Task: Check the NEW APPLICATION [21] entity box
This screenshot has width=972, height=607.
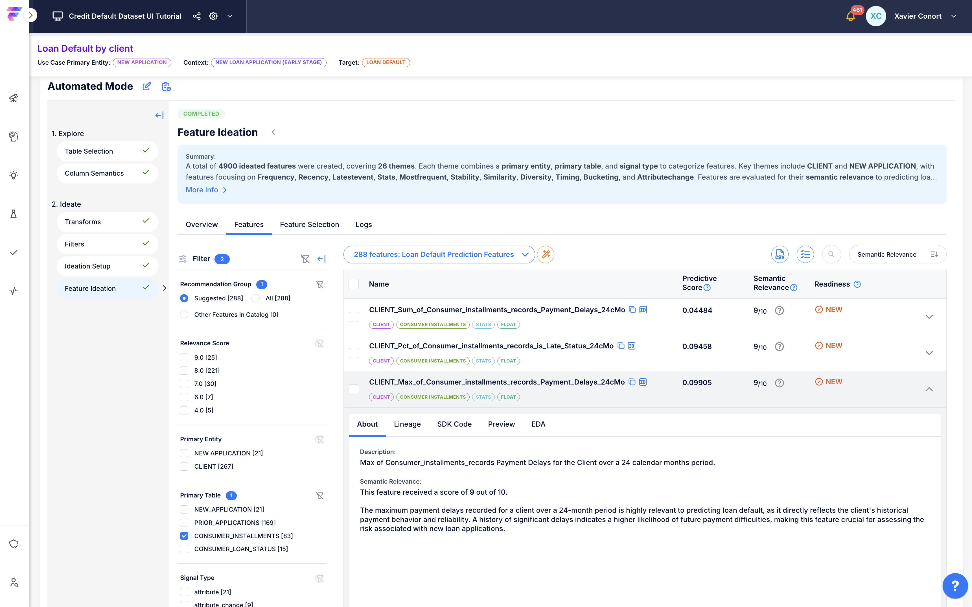Action: coord(184,453)
